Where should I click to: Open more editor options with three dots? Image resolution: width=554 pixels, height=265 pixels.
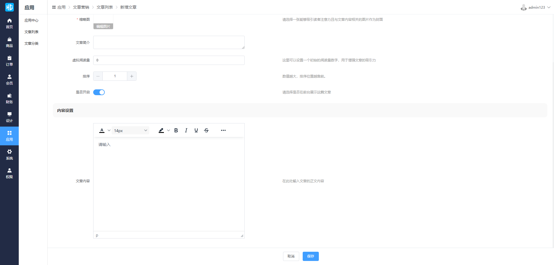[x=223, y=130]
